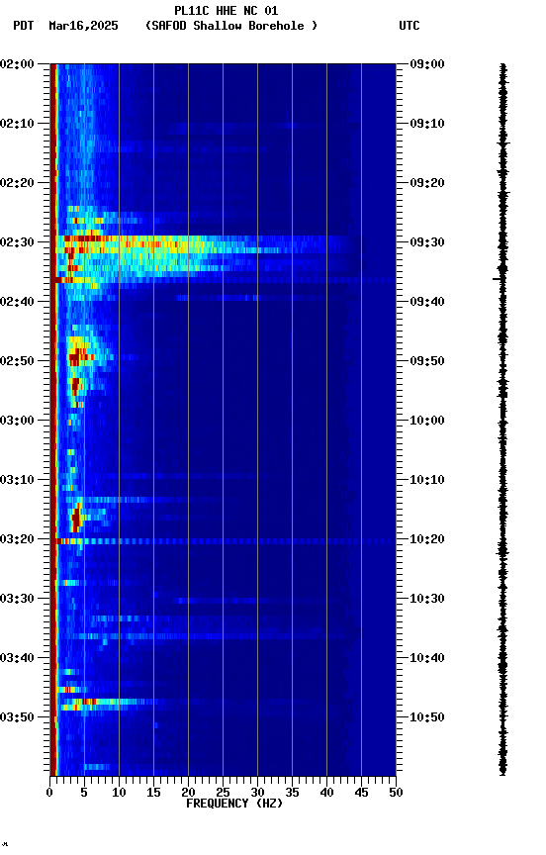Click the 10 Hz frequency axis label
The width and height of the screenshot is (546, 855).
(119, 793)
